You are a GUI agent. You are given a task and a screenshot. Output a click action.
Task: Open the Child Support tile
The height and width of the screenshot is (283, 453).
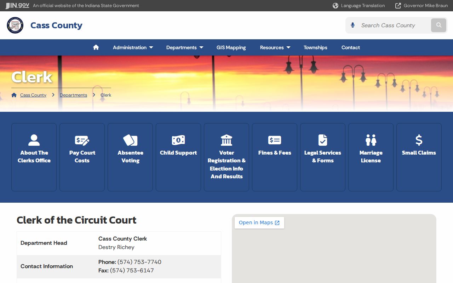tap(178, 157)
